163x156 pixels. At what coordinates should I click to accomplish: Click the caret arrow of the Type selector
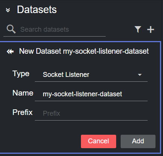[140, 75]
